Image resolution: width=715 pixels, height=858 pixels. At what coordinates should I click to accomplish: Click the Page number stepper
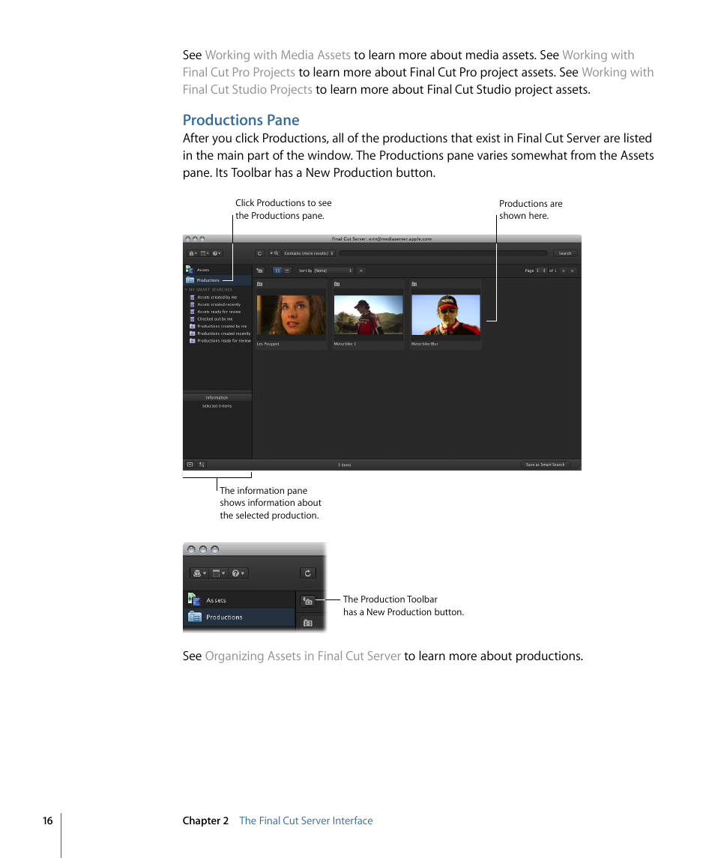click(541, 271)
